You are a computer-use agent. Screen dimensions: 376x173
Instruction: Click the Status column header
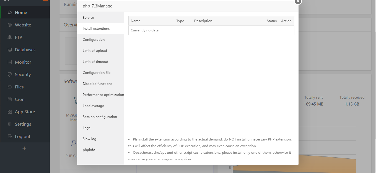point(272,21)
